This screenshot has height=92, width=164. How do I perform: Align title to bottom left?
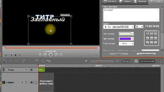point(147,43)
